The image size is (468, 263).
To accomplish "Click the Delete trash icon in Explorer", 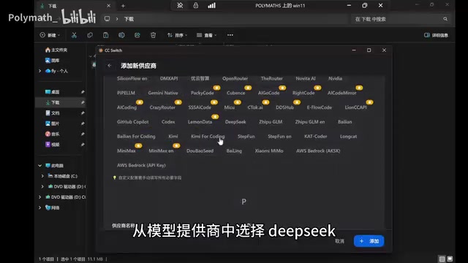I will pos(153,35).
